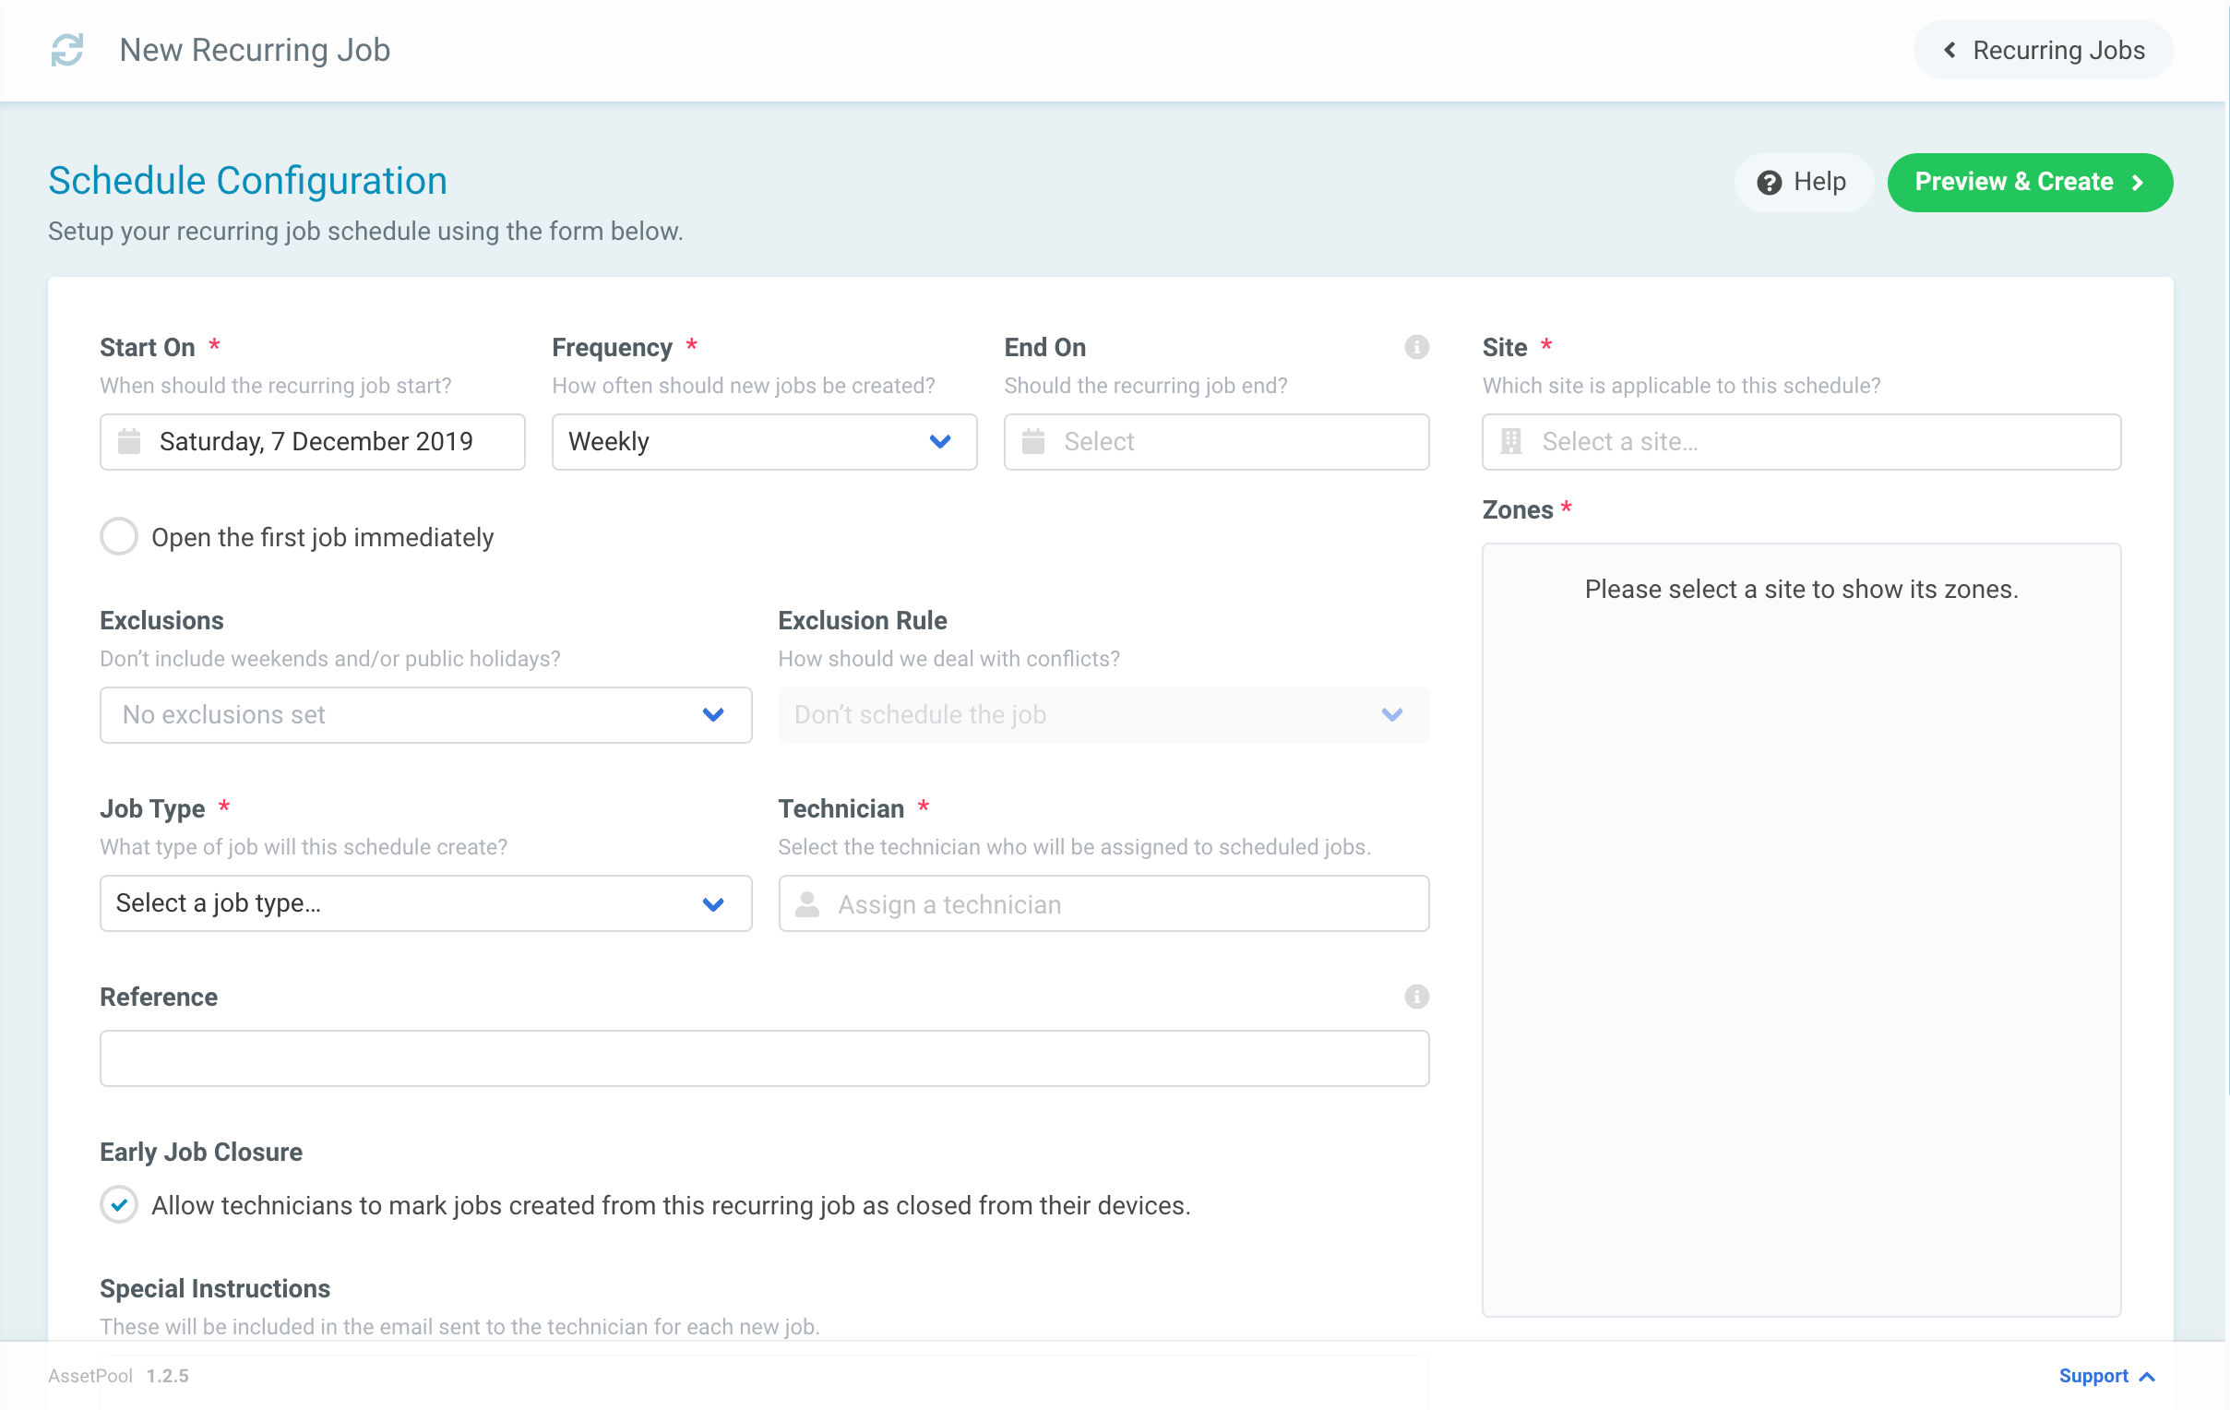Click the building icon in Site field
2230x1410 pixels.
tap(1511, 442)
